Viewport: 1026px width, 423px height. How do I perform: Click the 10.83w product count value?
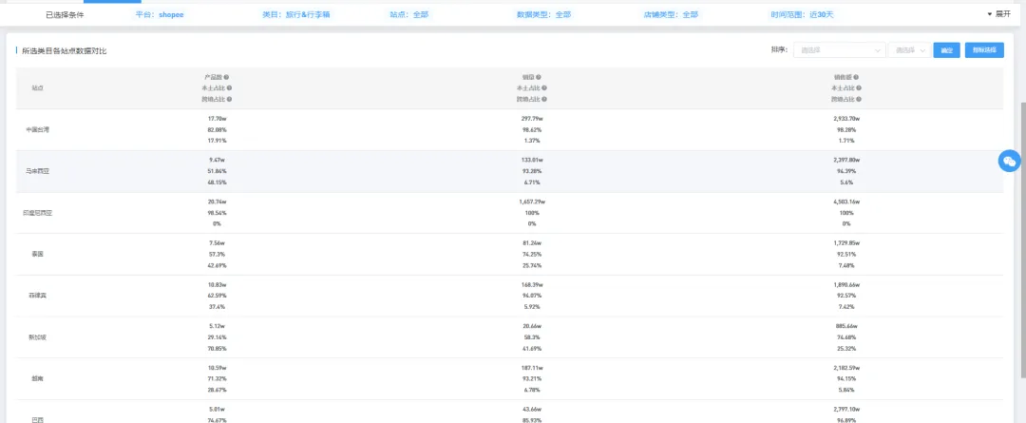(x=218, y=285)
